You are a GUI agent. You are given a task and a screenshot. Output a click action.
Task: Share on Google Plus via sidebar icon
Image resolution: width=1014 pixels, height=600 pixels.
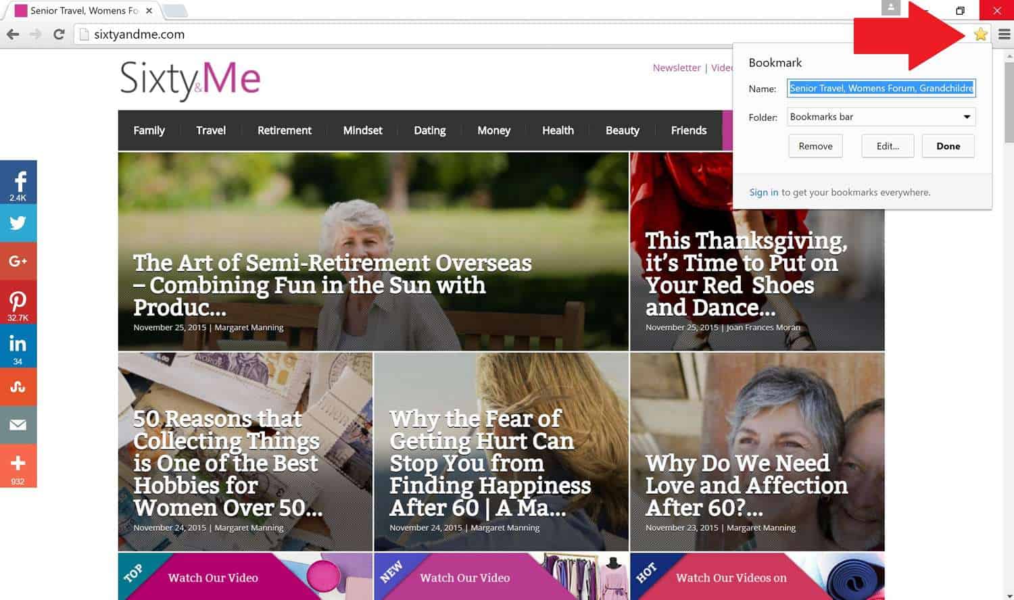point(18,261)
